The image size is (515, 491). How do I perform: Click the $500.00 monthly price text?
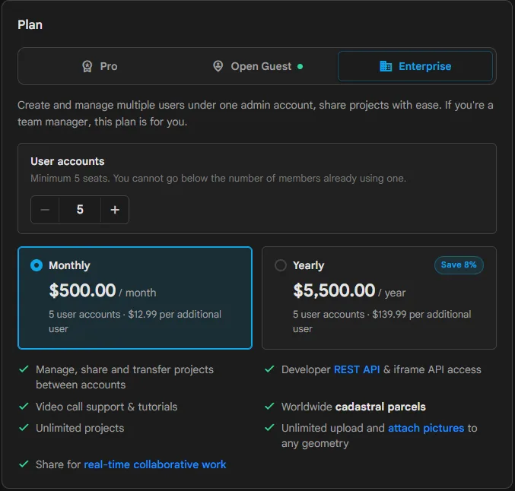click(82, 290)
